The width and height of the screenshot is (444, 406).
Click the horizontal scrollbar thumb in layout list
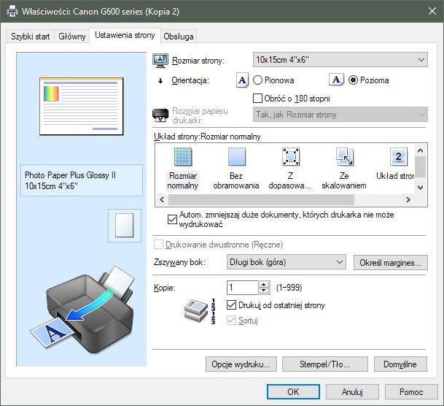click(x=261, y=199)
